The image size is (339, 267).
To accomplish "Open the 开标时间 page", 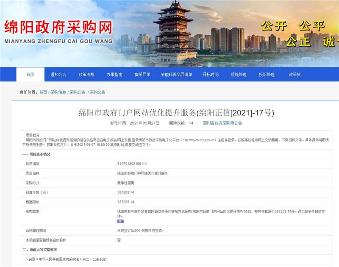I will coord(211,75).
